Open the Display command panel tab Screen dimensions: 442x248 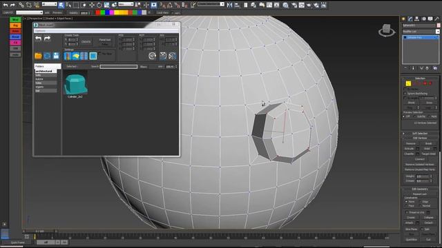click(x=430, y=19)
